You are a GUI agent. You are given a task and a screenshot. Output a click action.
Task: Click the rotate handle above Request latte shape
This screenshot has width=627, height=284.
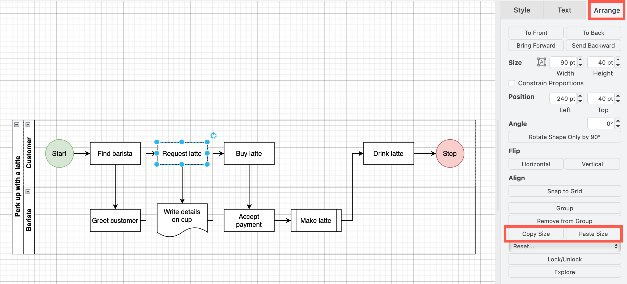pyautogui.click(x=213, y=135)
